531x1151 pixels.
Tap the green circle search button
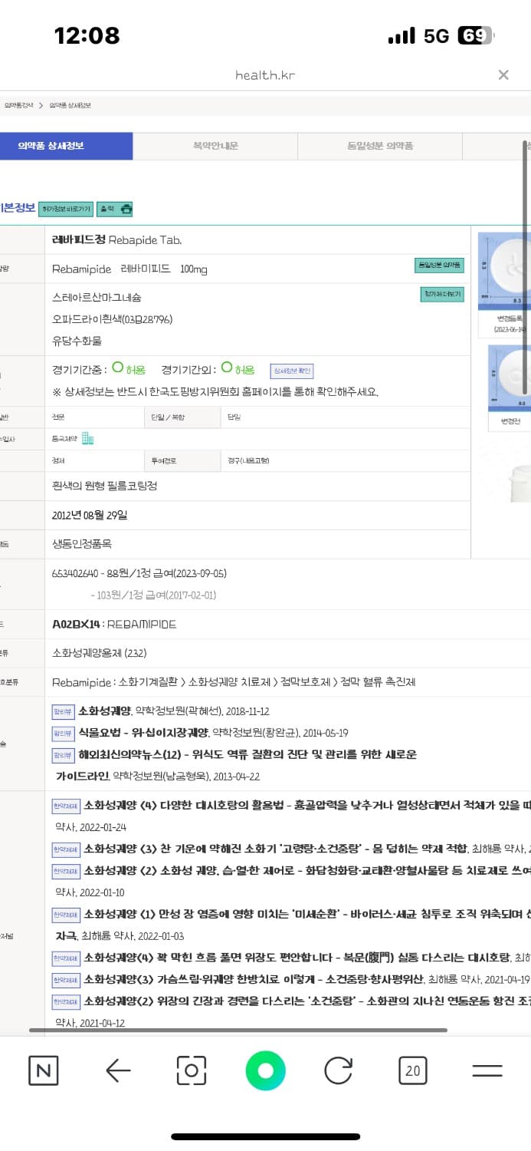click(x=265, y=1070)
